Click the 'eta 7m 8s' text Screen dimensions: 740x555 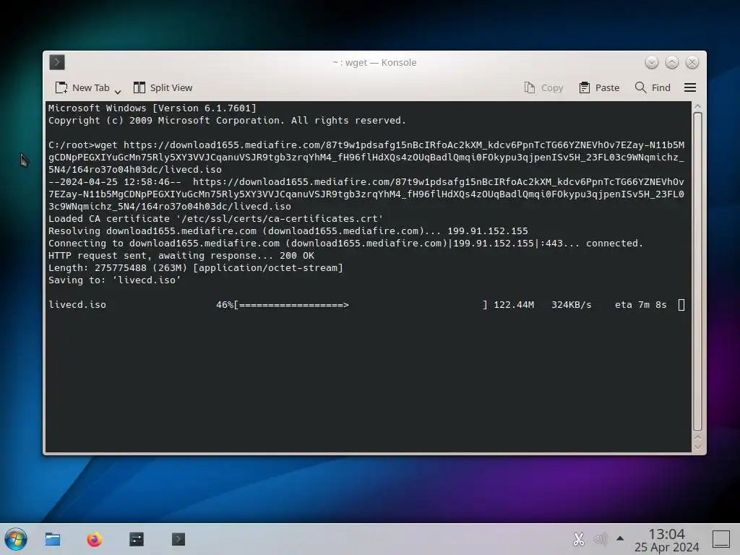tap(640, 305)
